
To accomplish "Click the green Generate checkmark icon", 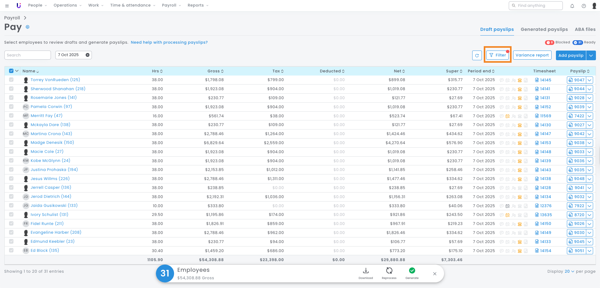I will (x=412, y=271).
